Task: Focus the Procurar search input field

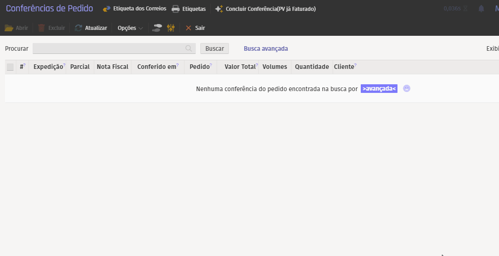Action: pos(109,48)
